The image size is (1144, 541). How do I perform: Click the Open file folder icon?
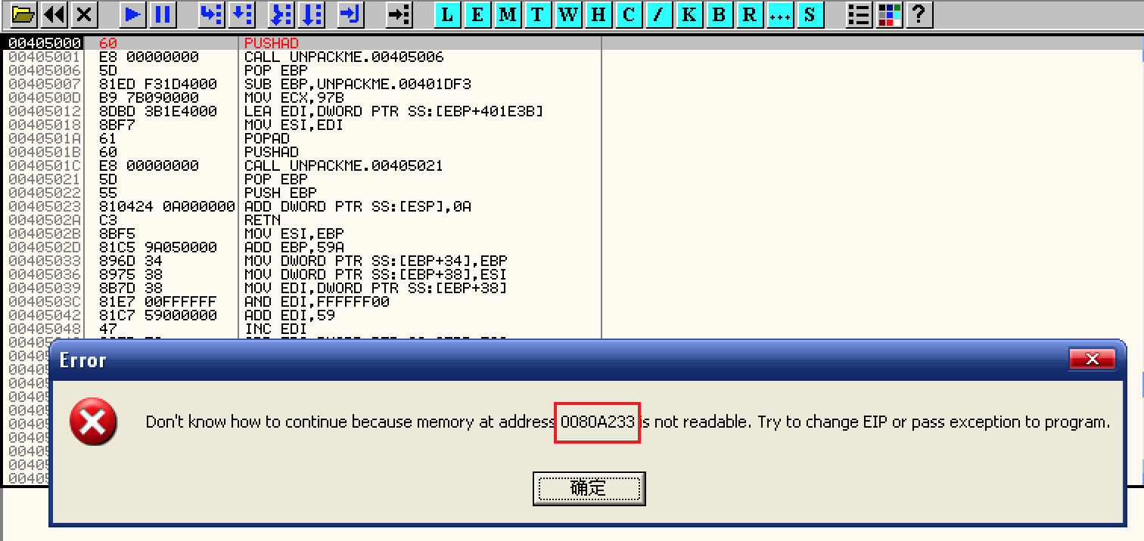pos(24,14)
